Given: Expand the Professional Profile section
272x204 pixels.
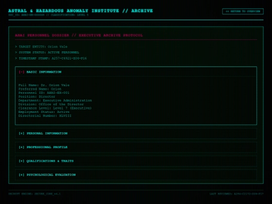Looking at the screenshot, I should click(x=136, y=147).
